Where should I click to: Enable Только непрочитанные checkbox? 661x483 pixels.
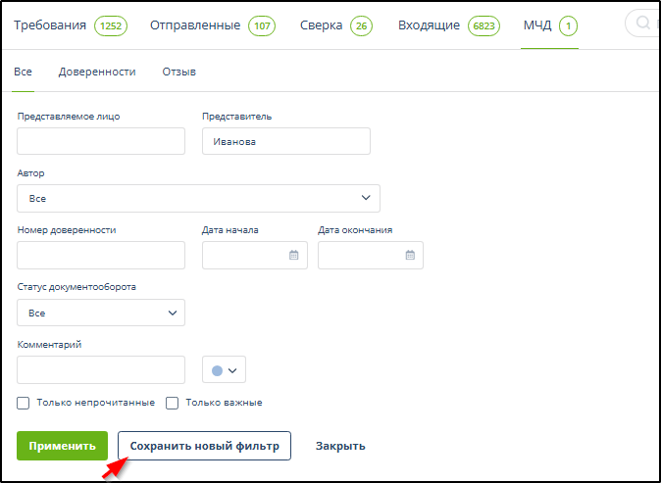pyautogui.click(x=24, y=403)
